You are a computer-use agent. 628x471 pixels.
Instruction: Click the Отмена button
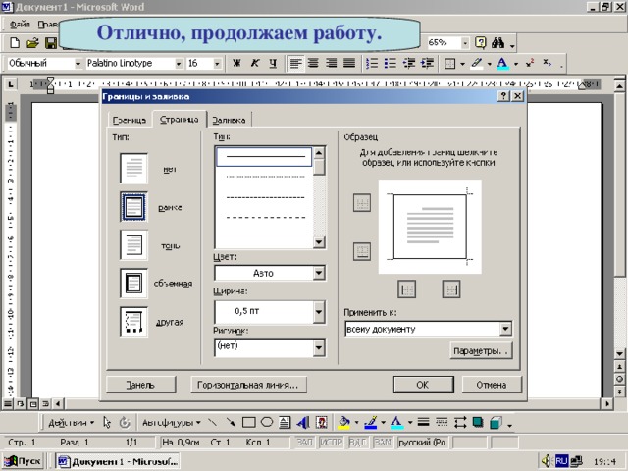492,385
